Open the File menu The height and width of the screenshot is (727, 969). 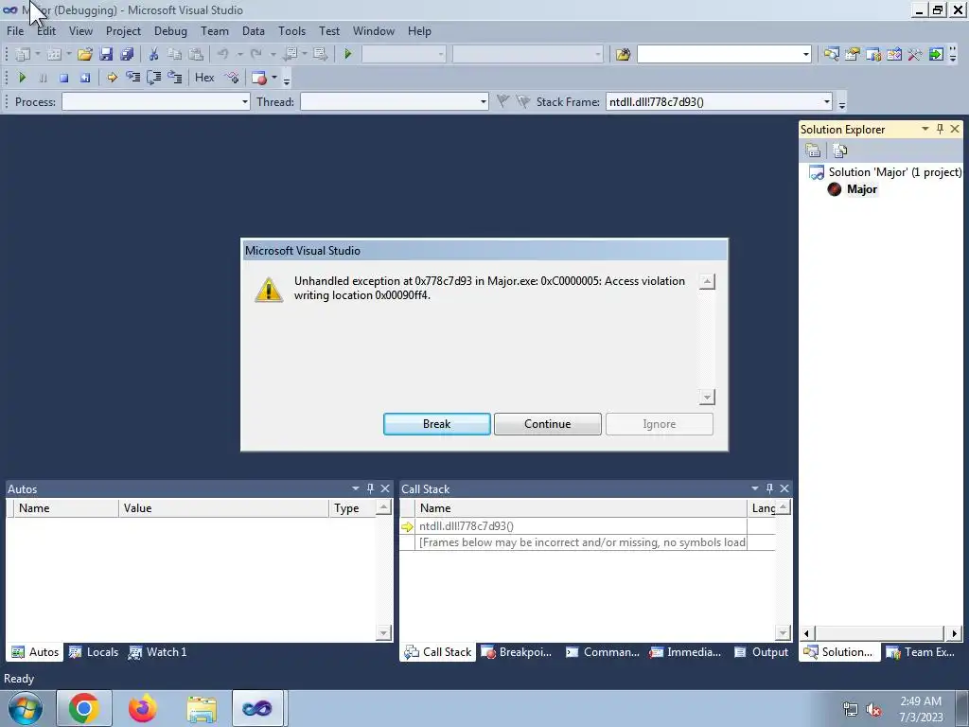(x=15, y=31)
